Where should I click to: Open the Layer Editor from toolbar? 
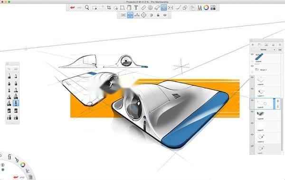[192, 8]
